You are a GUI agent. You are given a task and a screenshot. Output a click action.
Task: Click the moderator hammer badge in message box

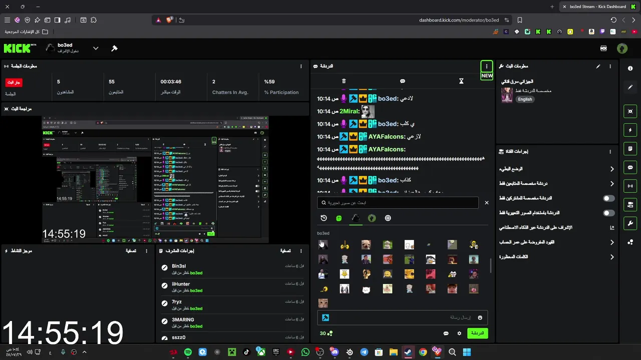(x=325, y=317)
